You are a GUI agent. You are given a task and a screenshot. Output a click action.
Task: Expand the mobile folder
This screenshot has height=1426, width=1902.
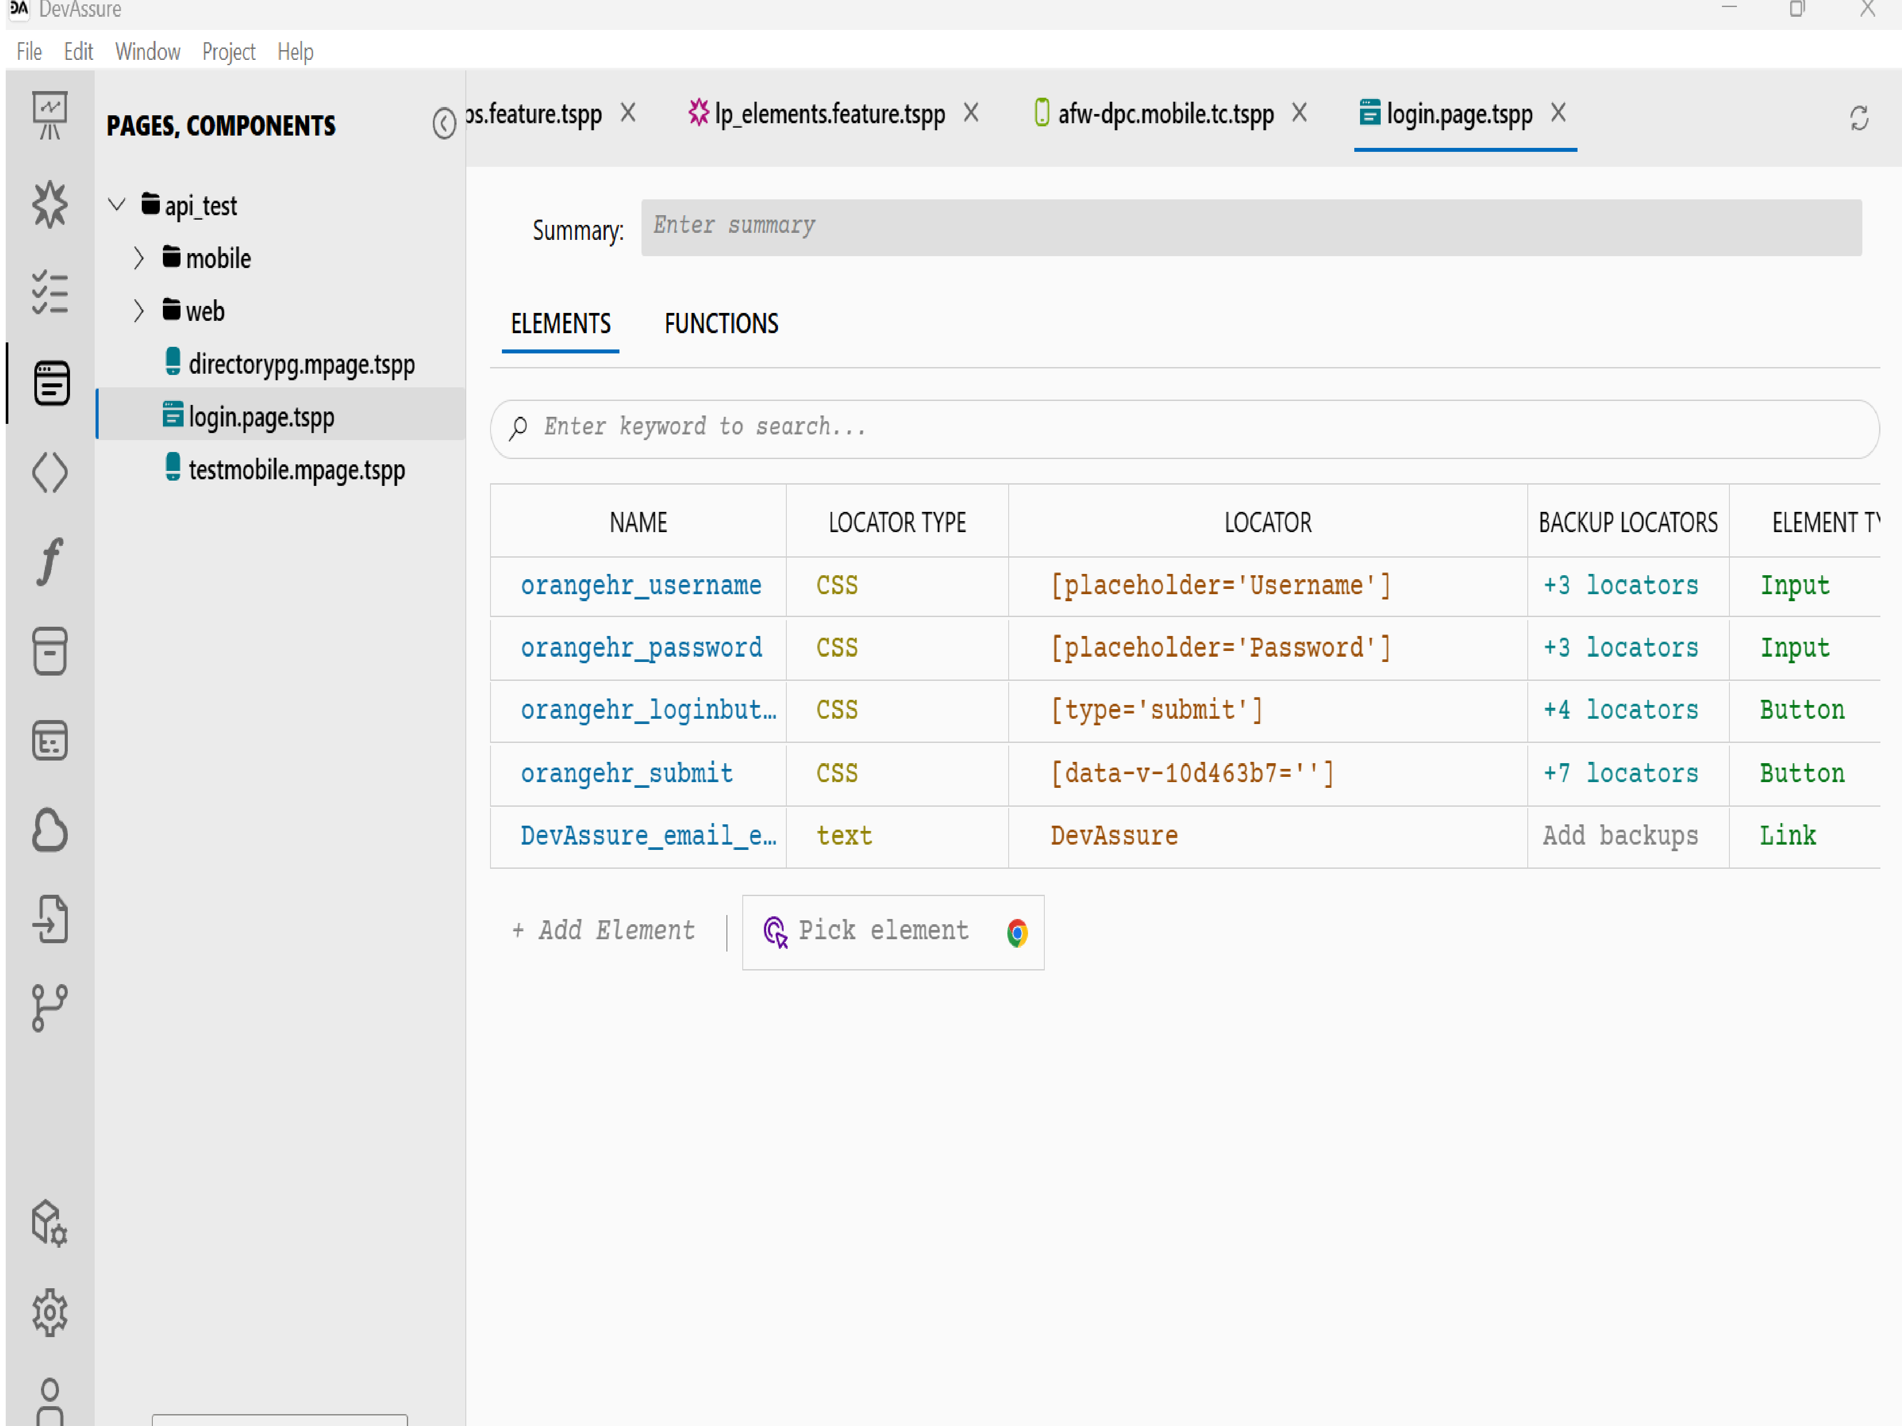[138, 258]
